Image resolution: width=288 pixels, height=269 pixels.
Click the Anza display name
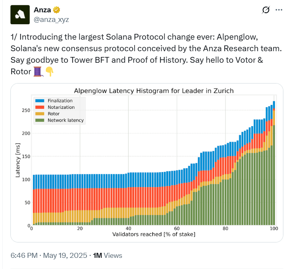tap(42, 10)
